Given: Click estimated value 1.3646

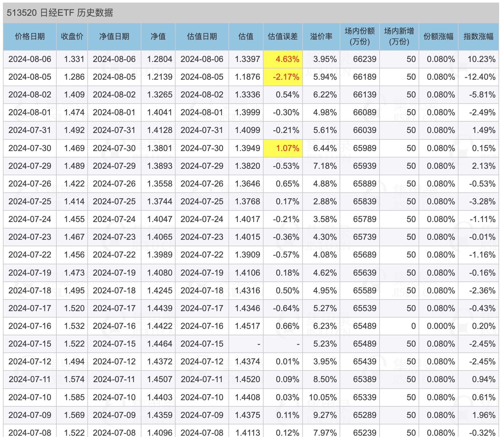Looking at the screenshot, I should pos(247,184).
